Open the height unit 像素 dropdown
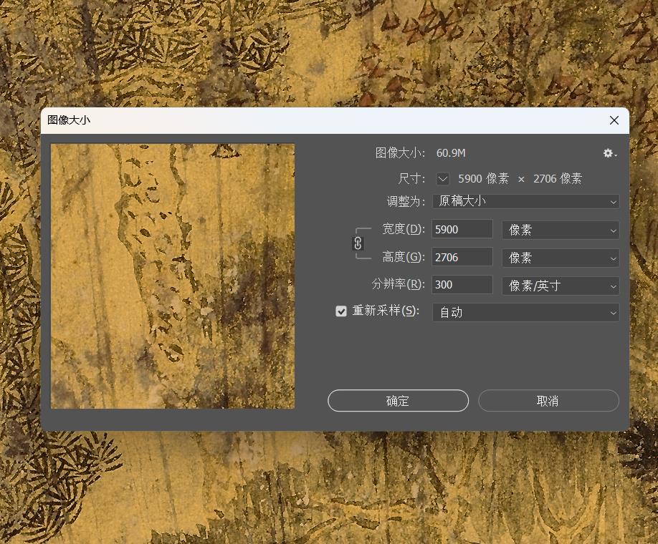658x544 pixels. coord(561,258)
